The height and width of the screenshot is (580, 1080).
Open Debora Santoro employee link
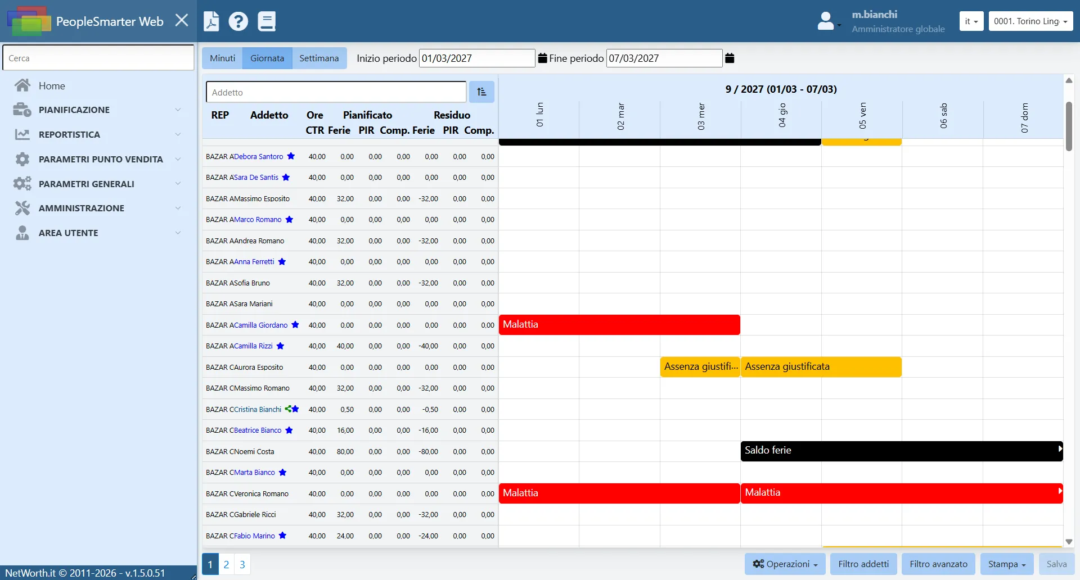coord(259,157)
